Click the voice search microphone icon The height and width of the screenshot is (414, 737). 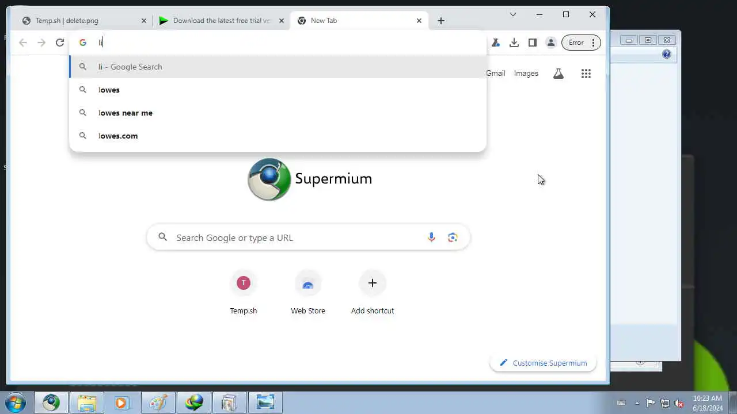coord(431,237)
